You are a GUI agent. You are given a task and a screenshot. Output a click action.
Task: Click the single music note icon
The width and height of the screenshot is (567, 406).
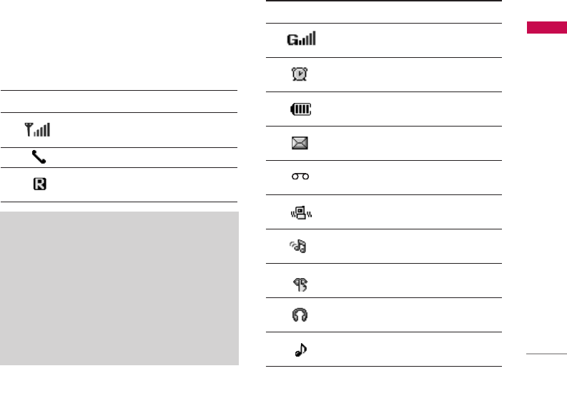point(300,350)
